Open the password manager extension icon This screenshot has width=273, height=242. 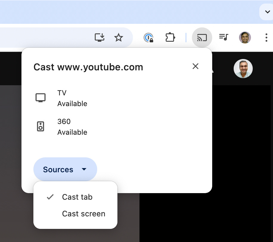pos(148,38)
